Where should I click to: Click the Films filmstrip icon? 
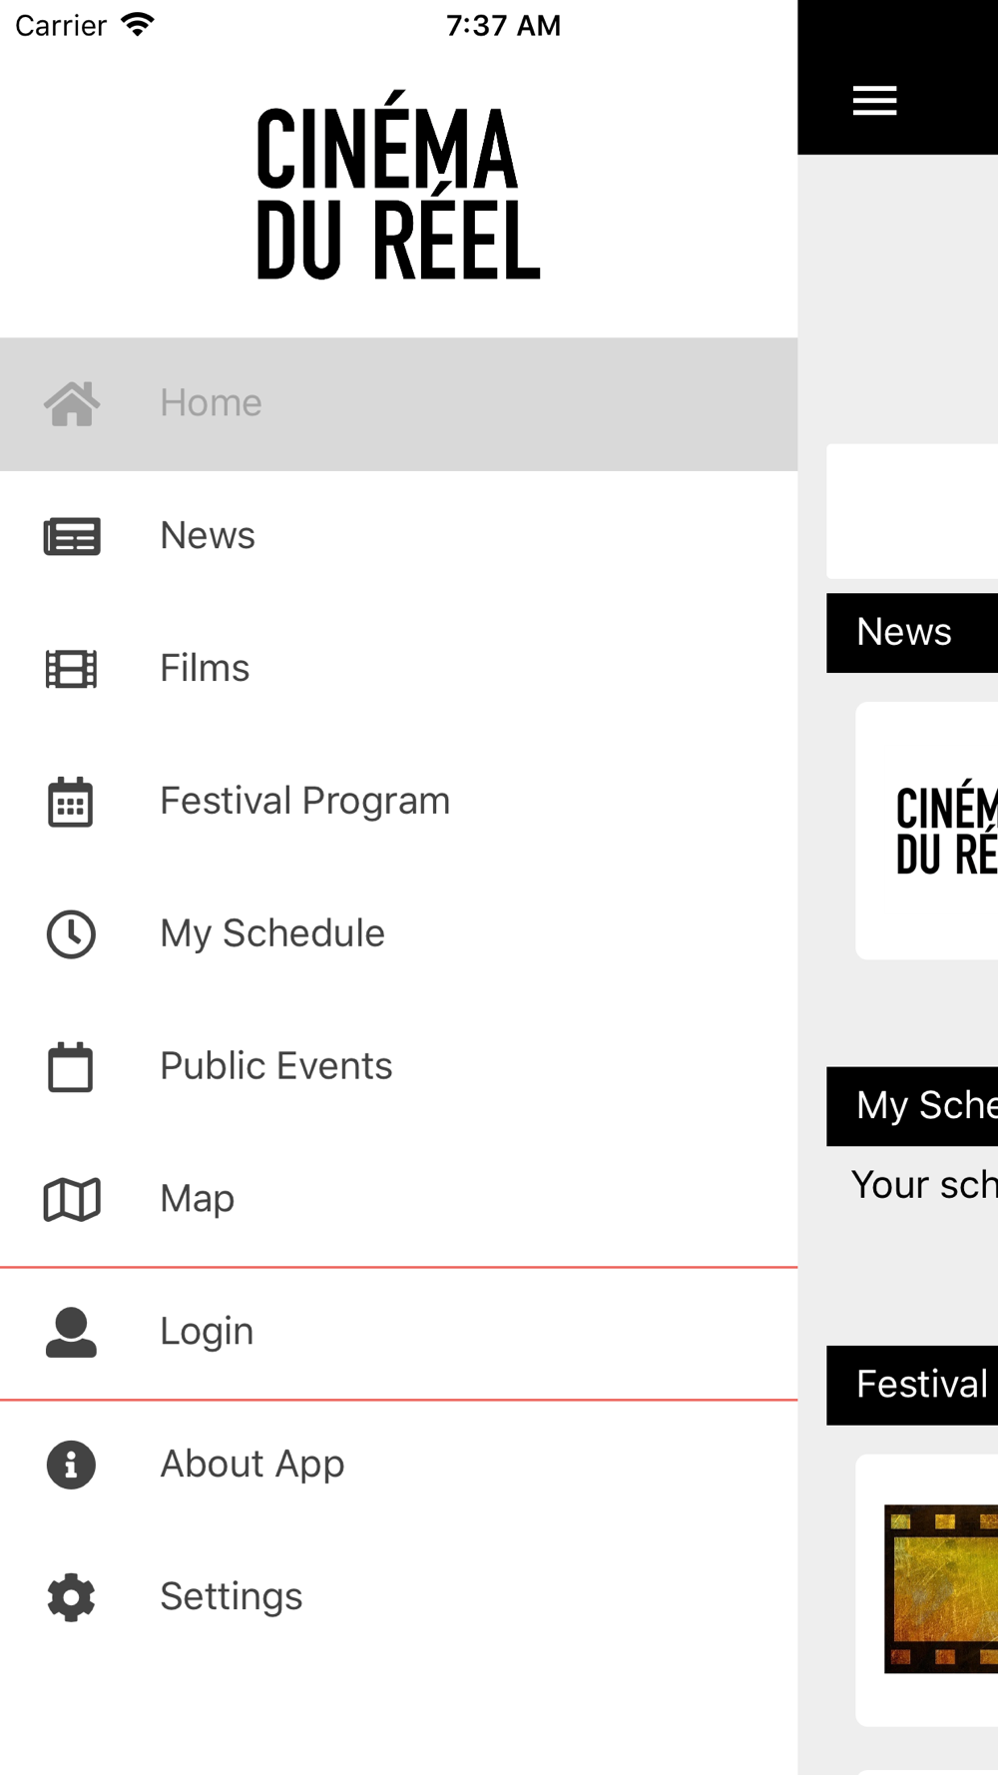[x=72, y=669]
